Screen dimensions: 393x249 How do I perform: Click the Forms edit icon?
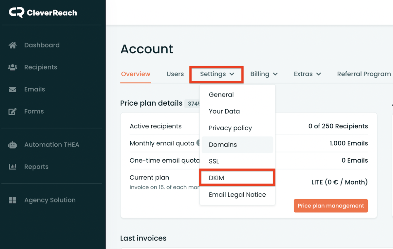[x=12, y=112]
